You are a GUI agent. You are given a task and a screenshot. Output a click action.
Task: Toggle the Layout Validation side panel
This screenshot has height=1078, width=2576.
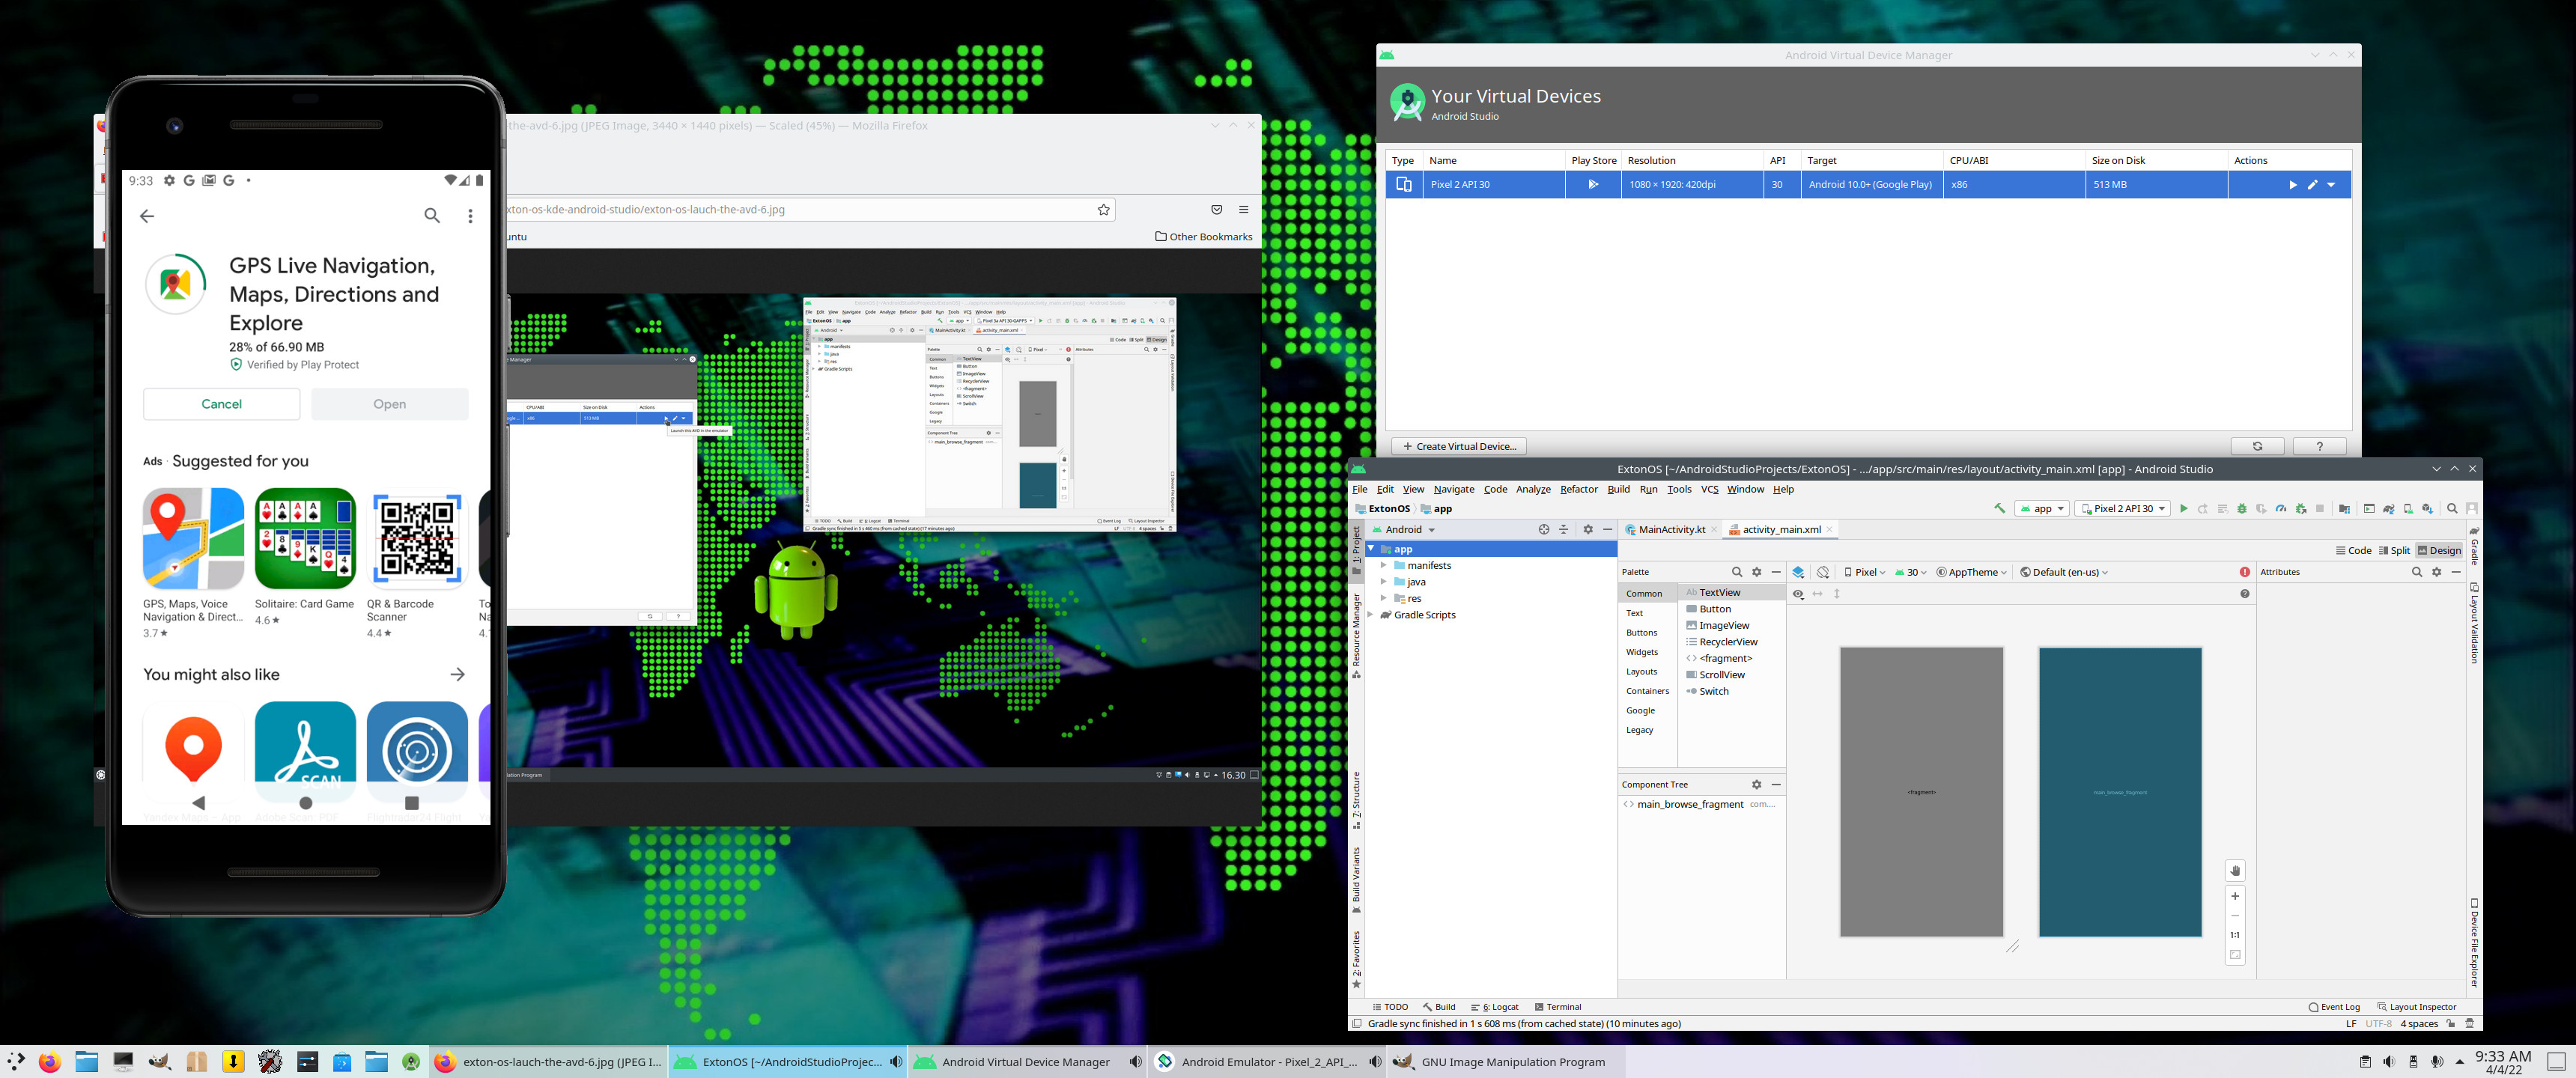(x=2474, y=623)
